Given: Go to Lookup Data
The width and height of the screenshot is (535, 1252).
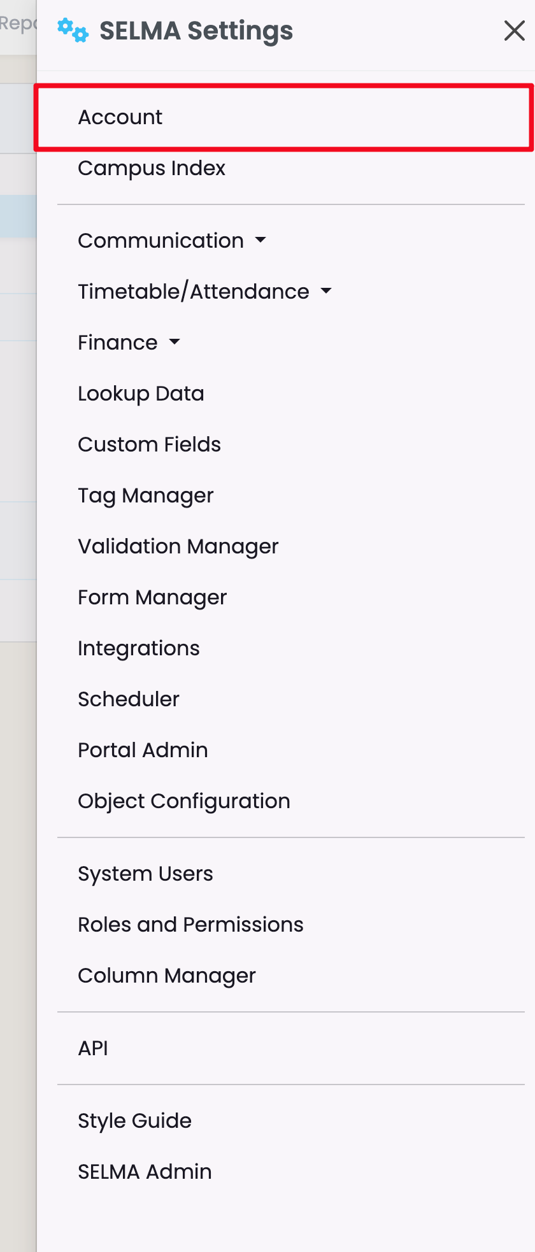Looking at the screenshot, I should click(x=141, y=394).
